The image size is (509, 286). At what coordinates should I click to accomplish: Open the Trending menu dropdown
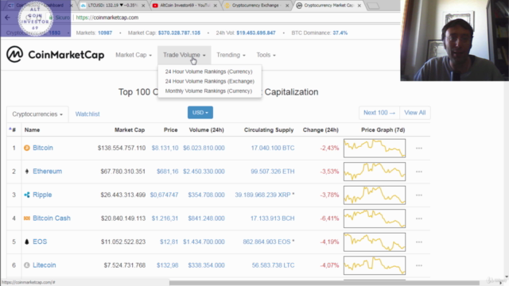coord(231,55)
